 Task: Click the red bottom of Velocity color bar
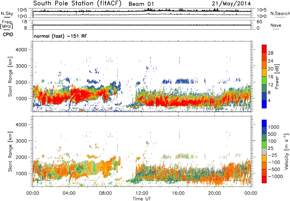[x=264, y=180]
